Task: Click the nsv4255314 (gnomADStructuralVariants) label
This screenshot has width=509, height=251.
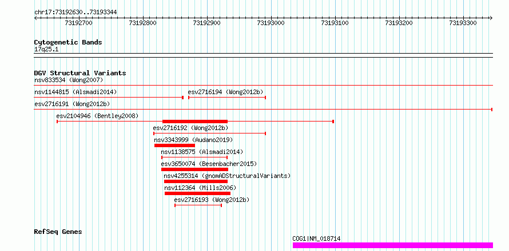Action: click(227, 176)
